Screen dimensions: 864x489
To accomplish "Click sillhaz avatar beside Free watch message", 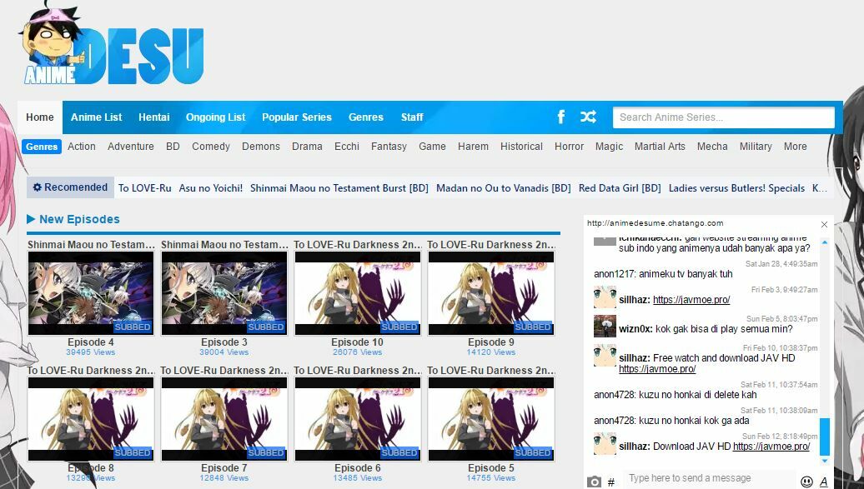I will coord(605,356).
